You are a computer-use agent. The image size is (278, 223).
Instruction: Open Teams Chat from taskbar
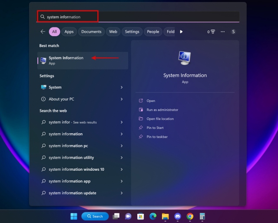tap(128, 216)
